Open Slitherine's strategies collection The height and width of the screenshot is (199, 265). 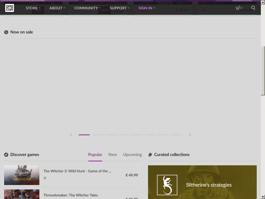pyautogui.click(x=202, y=182)
